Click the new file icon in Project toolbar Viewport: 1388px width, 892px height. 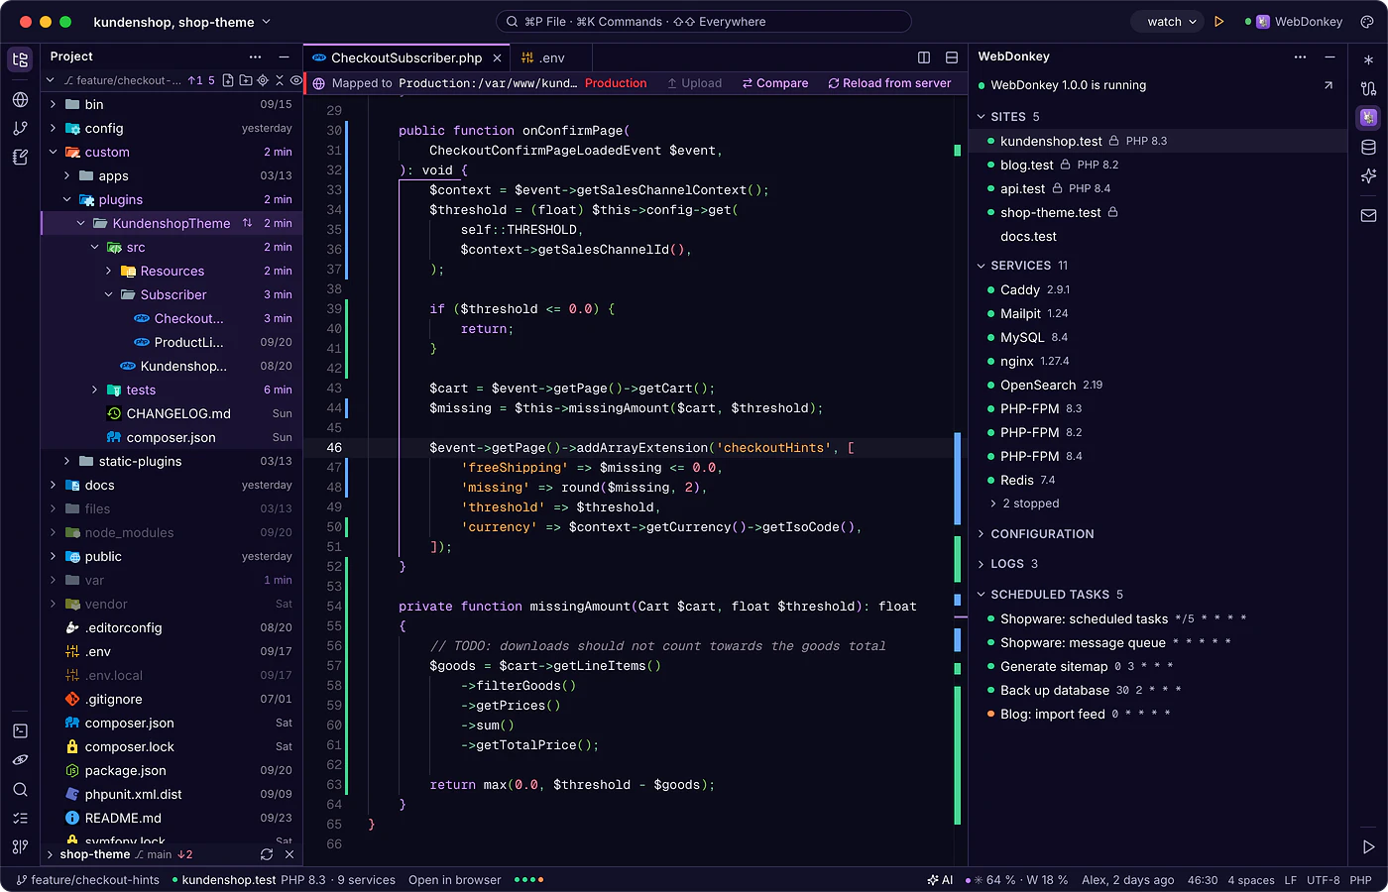click(x=228, y=80)
